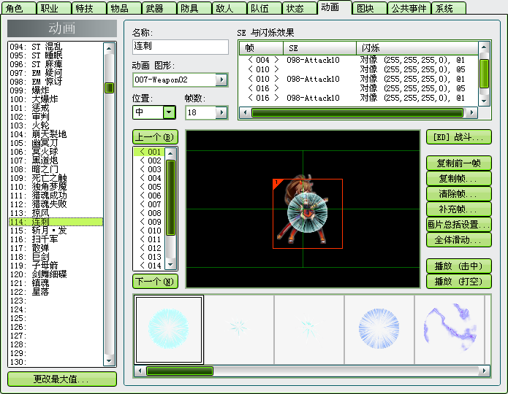Click the animation list scroll-up arrow
The image size is (508, 394).
(109, 49)
